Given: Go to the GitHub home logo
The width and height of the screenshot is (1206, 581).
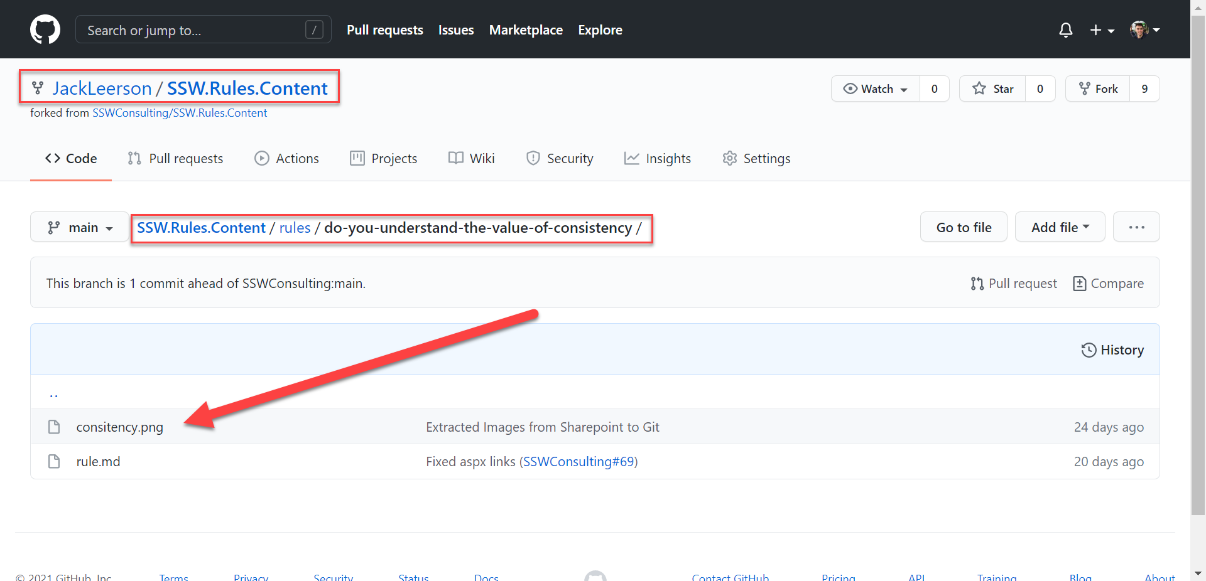Looking at the screenshot, I should (x=45, y=29).
